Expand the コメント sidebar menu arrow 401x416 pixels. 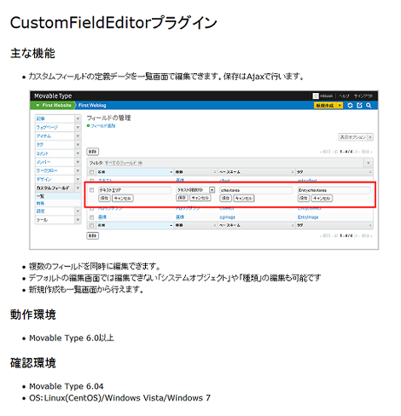point(78,153)
